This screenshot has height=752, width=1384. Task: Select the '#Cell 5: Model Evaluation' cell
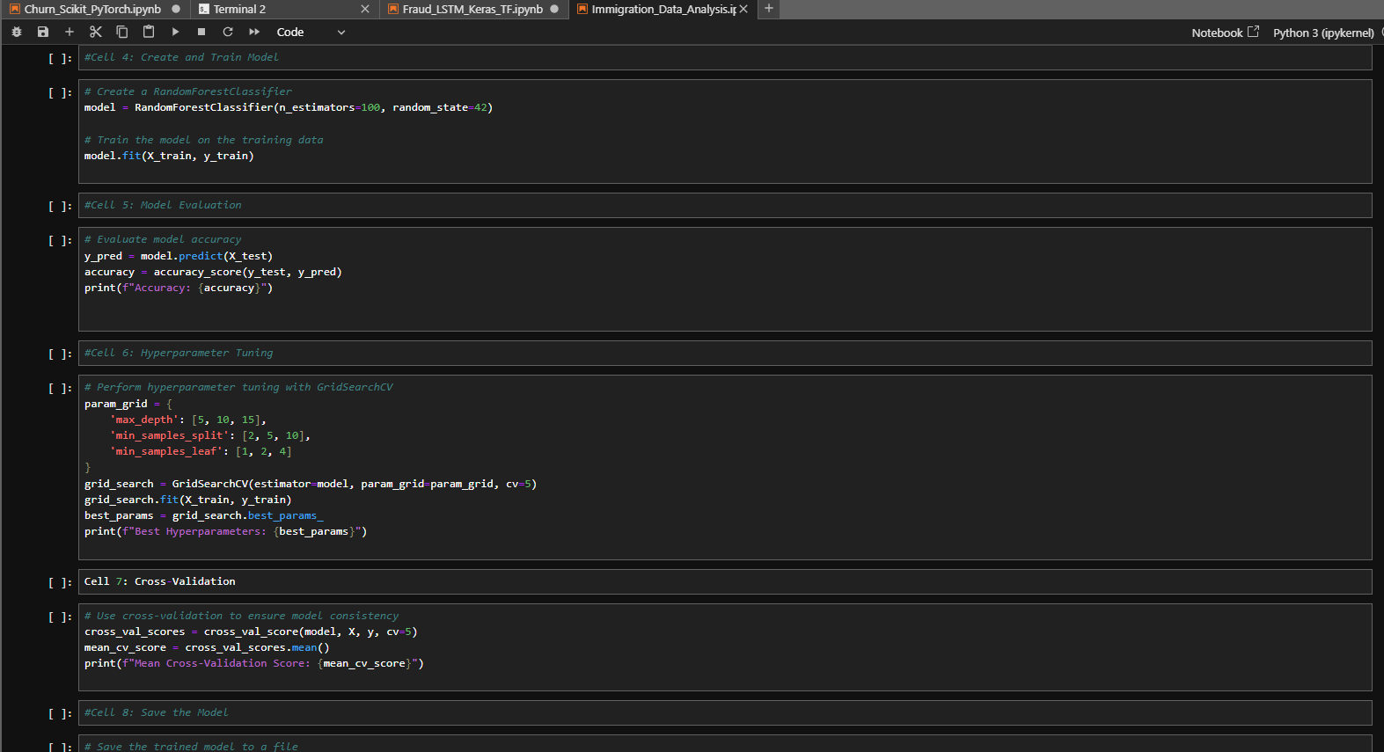[725, 205]
